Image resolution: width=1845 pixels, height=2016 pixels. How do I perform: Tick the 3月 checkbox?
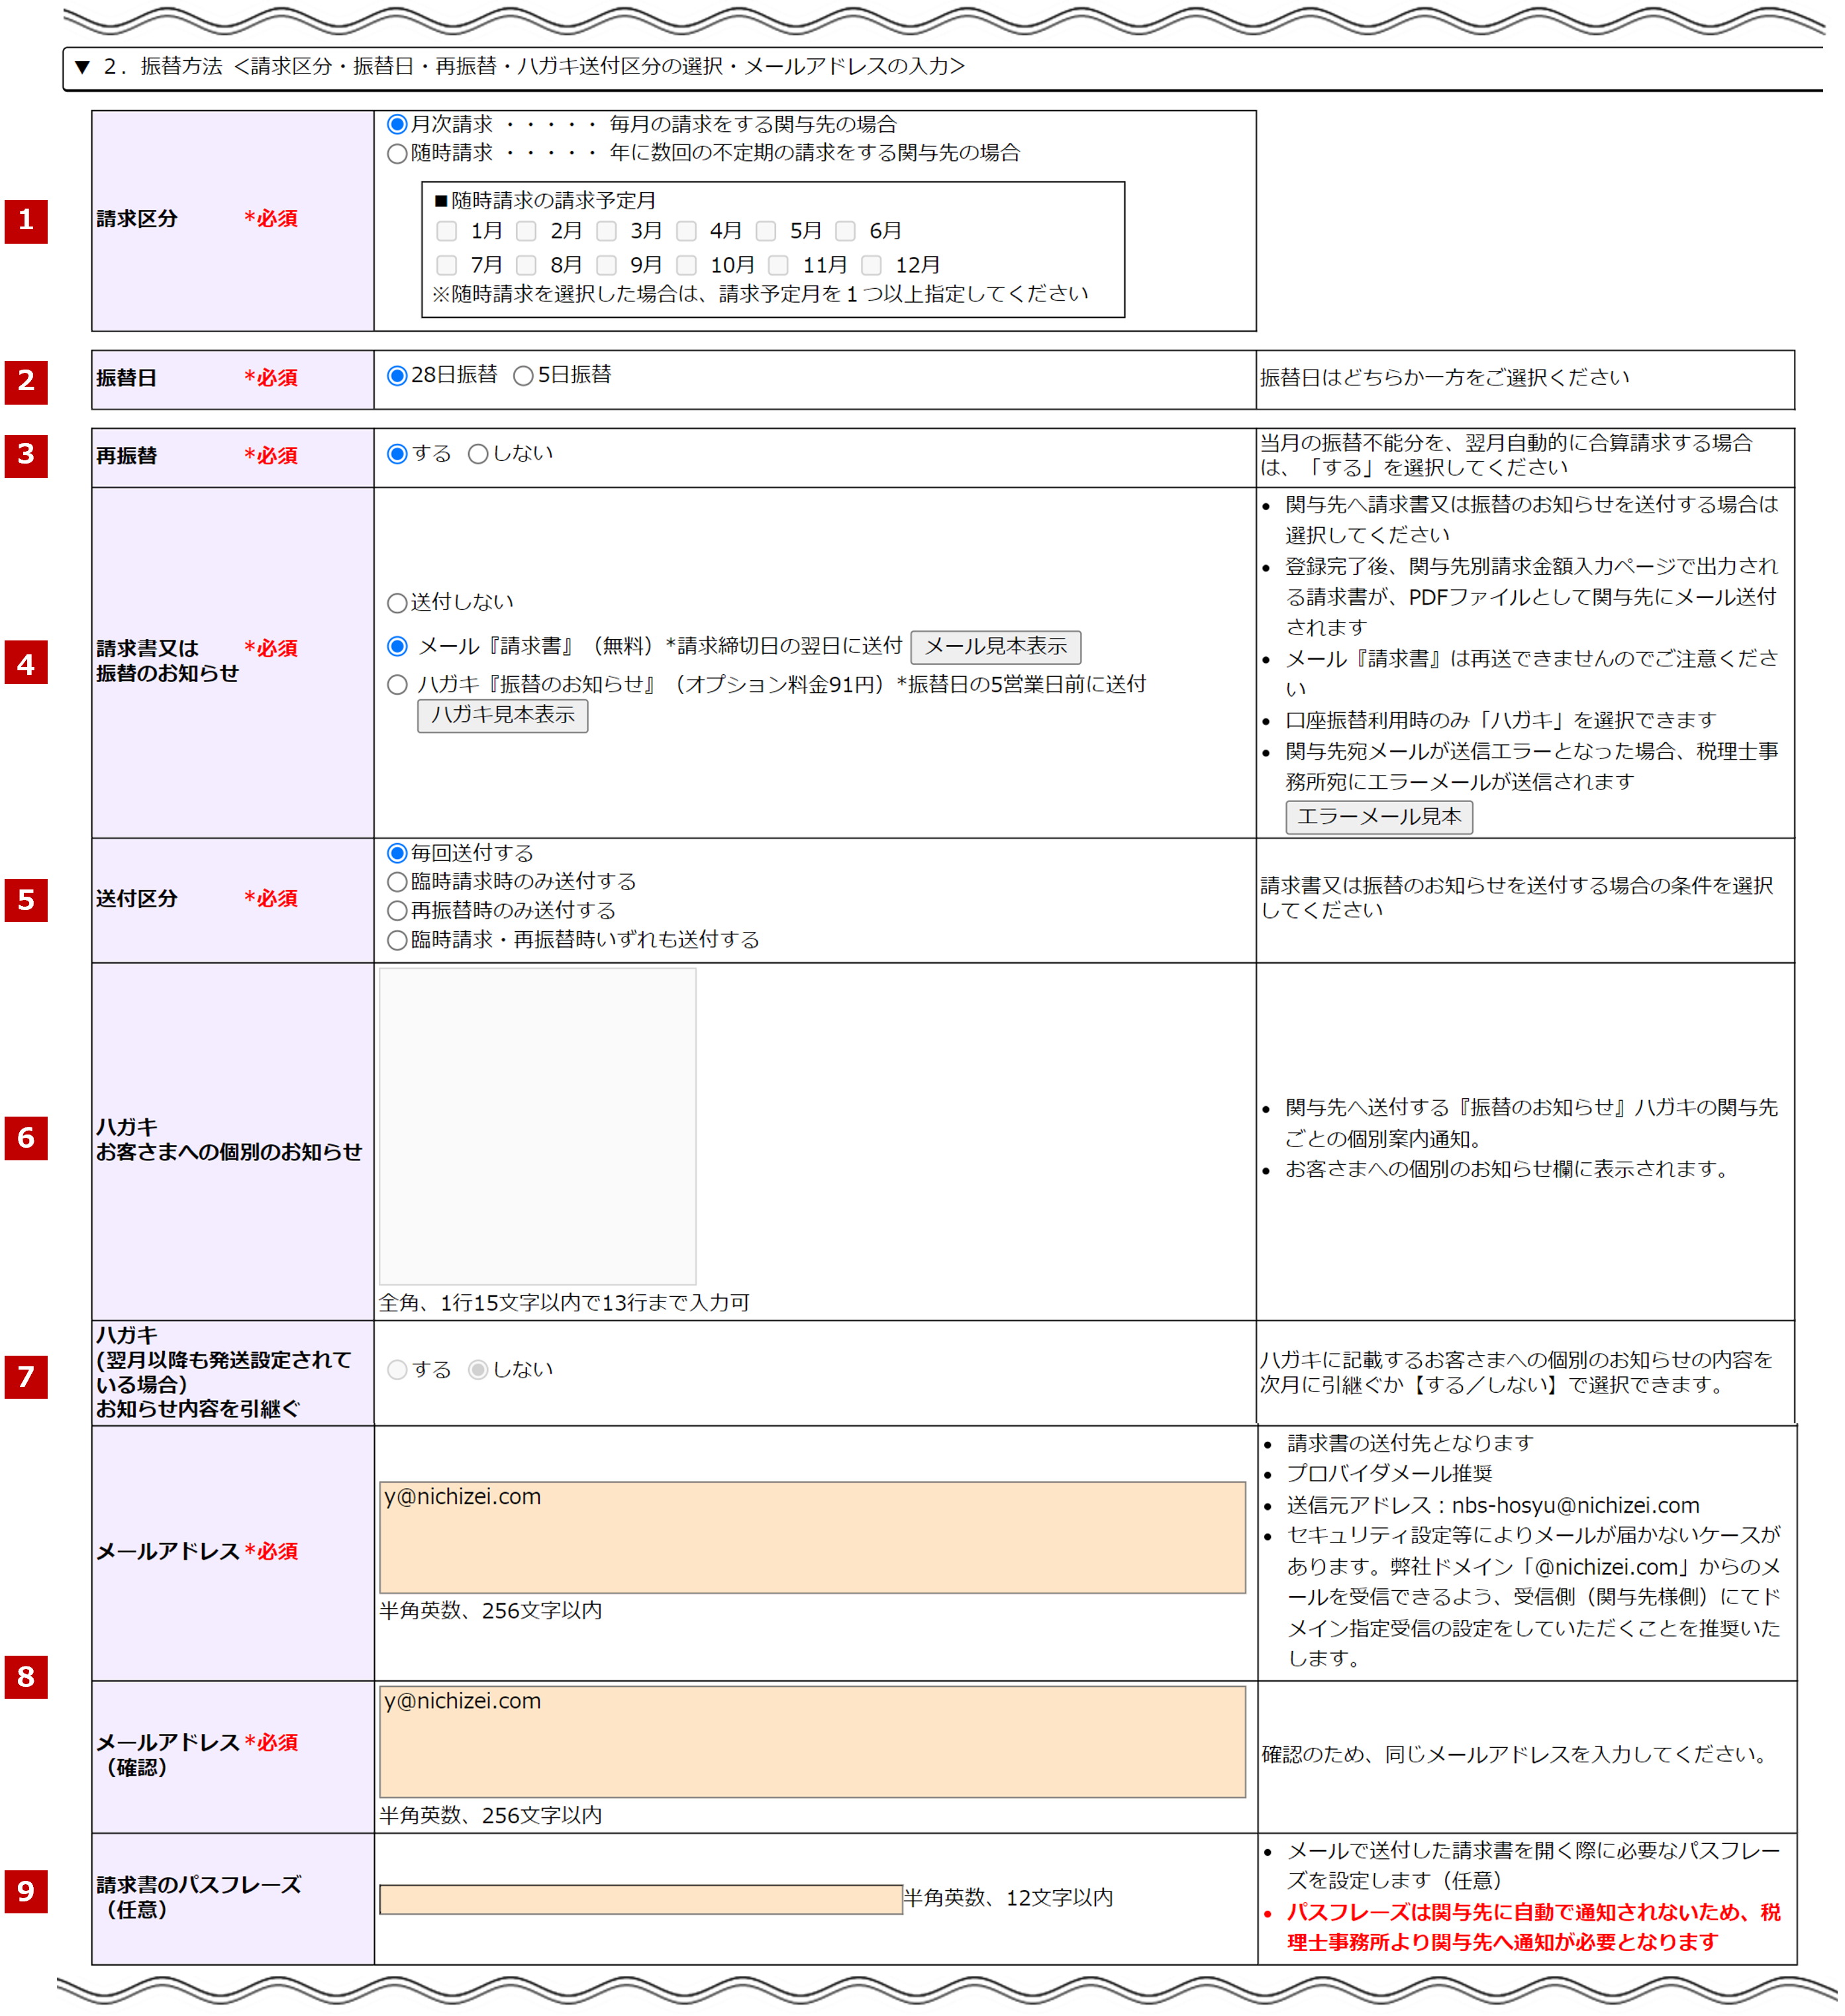tap(606, 232)
